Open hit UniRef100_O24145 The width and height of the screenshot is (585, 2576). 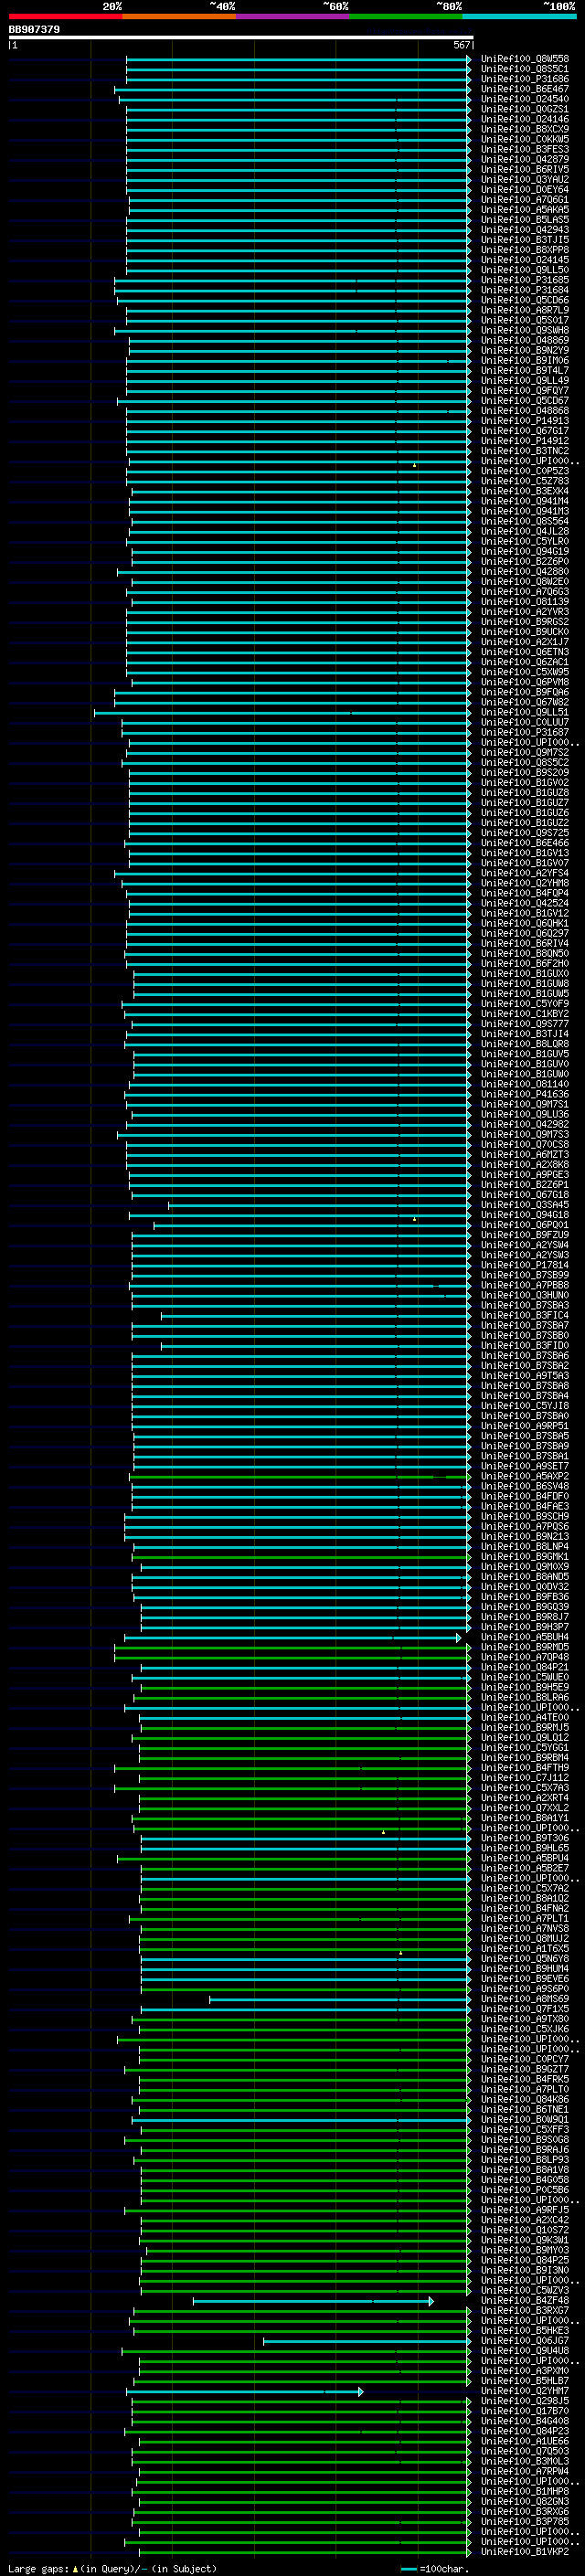(x=525, y=260)
